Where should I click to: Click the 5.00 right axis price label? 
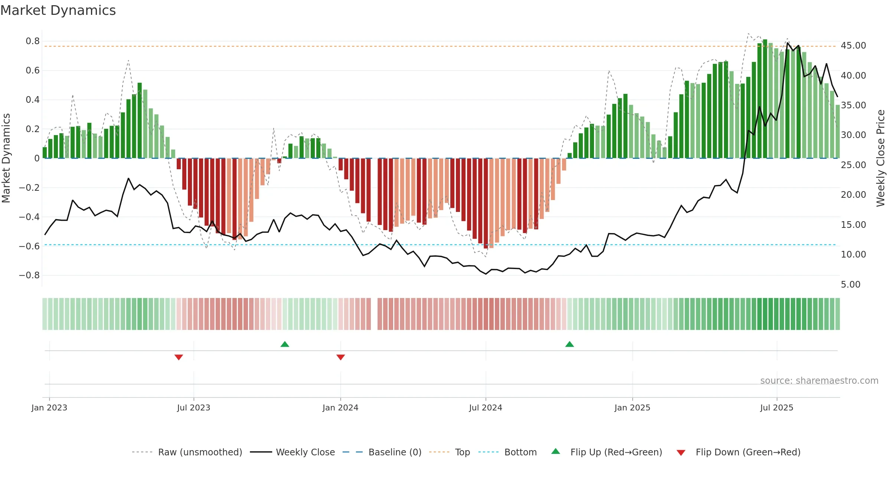tap(851, 285)
